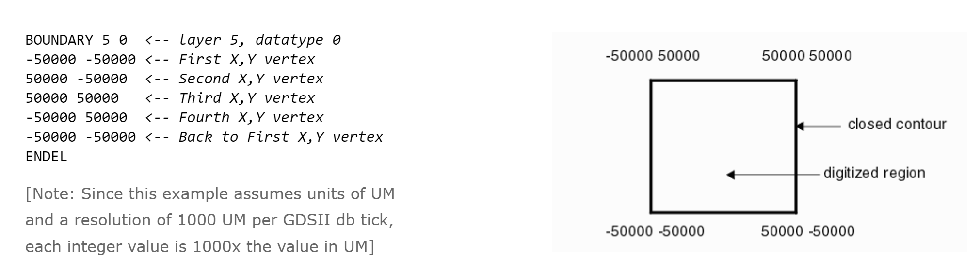Image resolution: width=980 pixels, height=273 pixels.
Task: Click the Fourth X,Y vertex comment
Action: coord(251,117)
